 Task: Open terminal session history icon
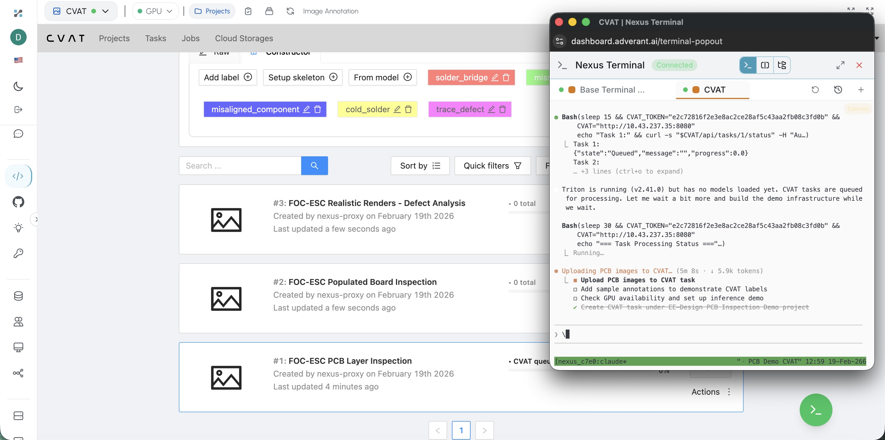[x=838, y=90]
